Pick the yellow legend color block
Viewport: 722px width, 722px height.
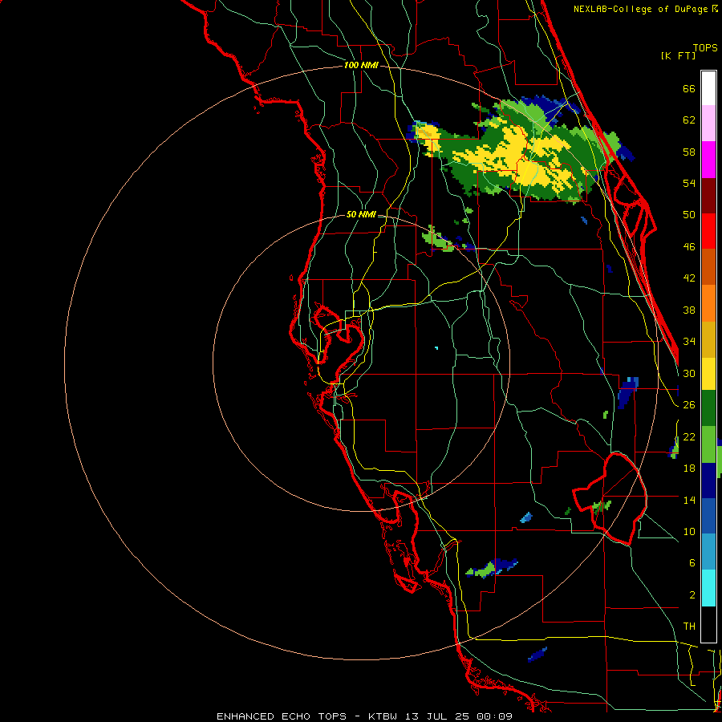(708, 373)
